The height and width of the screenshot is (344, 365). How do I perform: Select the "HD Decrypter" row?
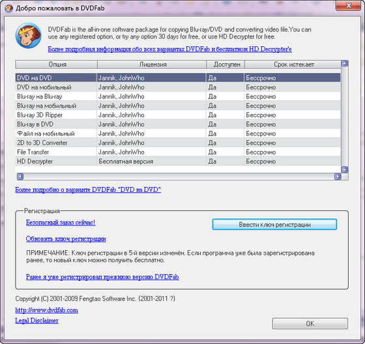coord(178,162)
